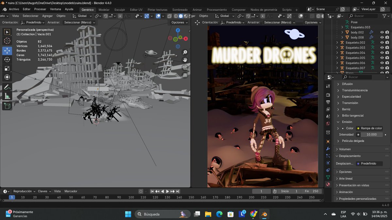392x220 pixels.
Task: Toggle proportional editing in left viewport header
Action: point(120,16)
